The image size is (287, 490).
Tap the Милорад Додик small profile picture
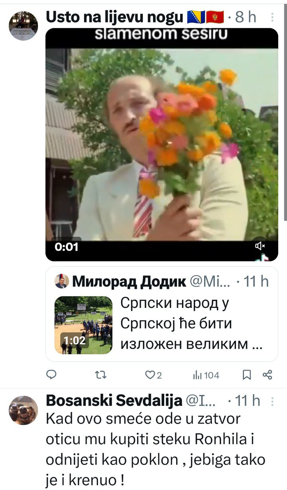tap(61, 282)
